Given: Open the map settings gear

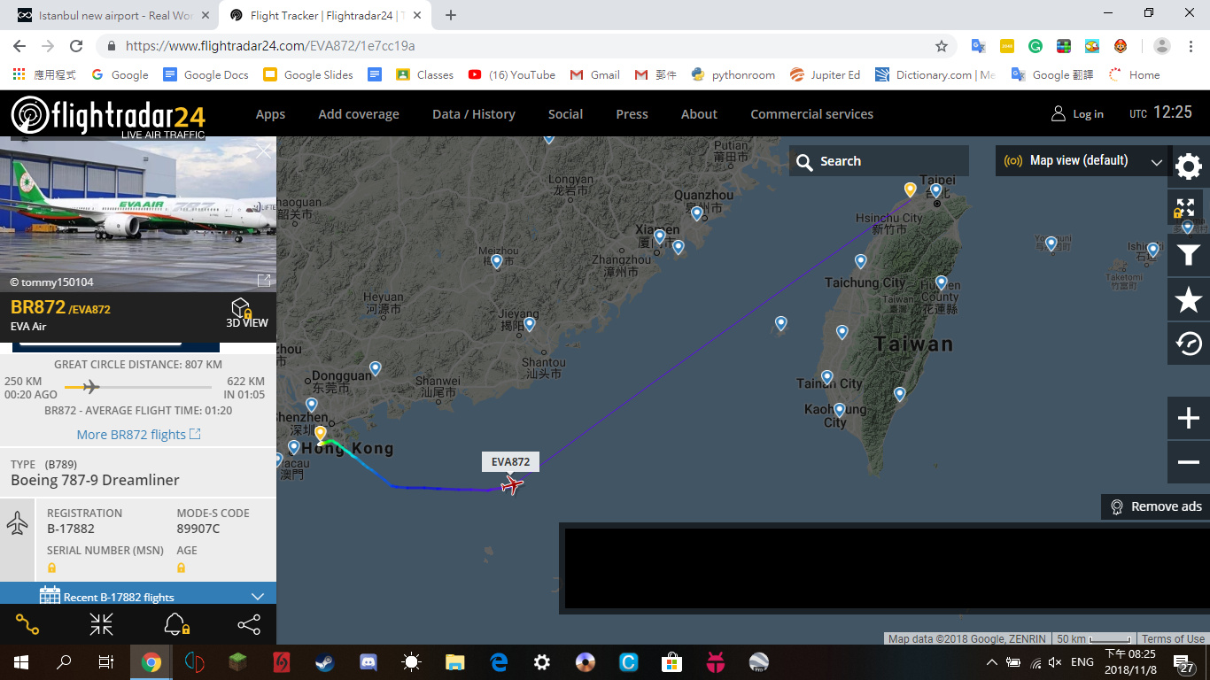Looking at the screenshot, I should [x=1188, y=166].
